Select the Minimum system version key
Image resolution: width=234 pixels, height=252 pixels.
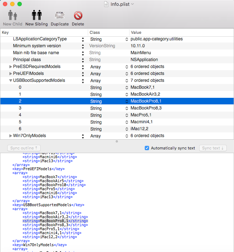(37, 46)
